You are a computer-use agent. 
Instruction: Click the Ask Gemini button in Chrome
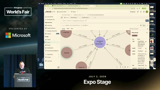tap(145, 6)
